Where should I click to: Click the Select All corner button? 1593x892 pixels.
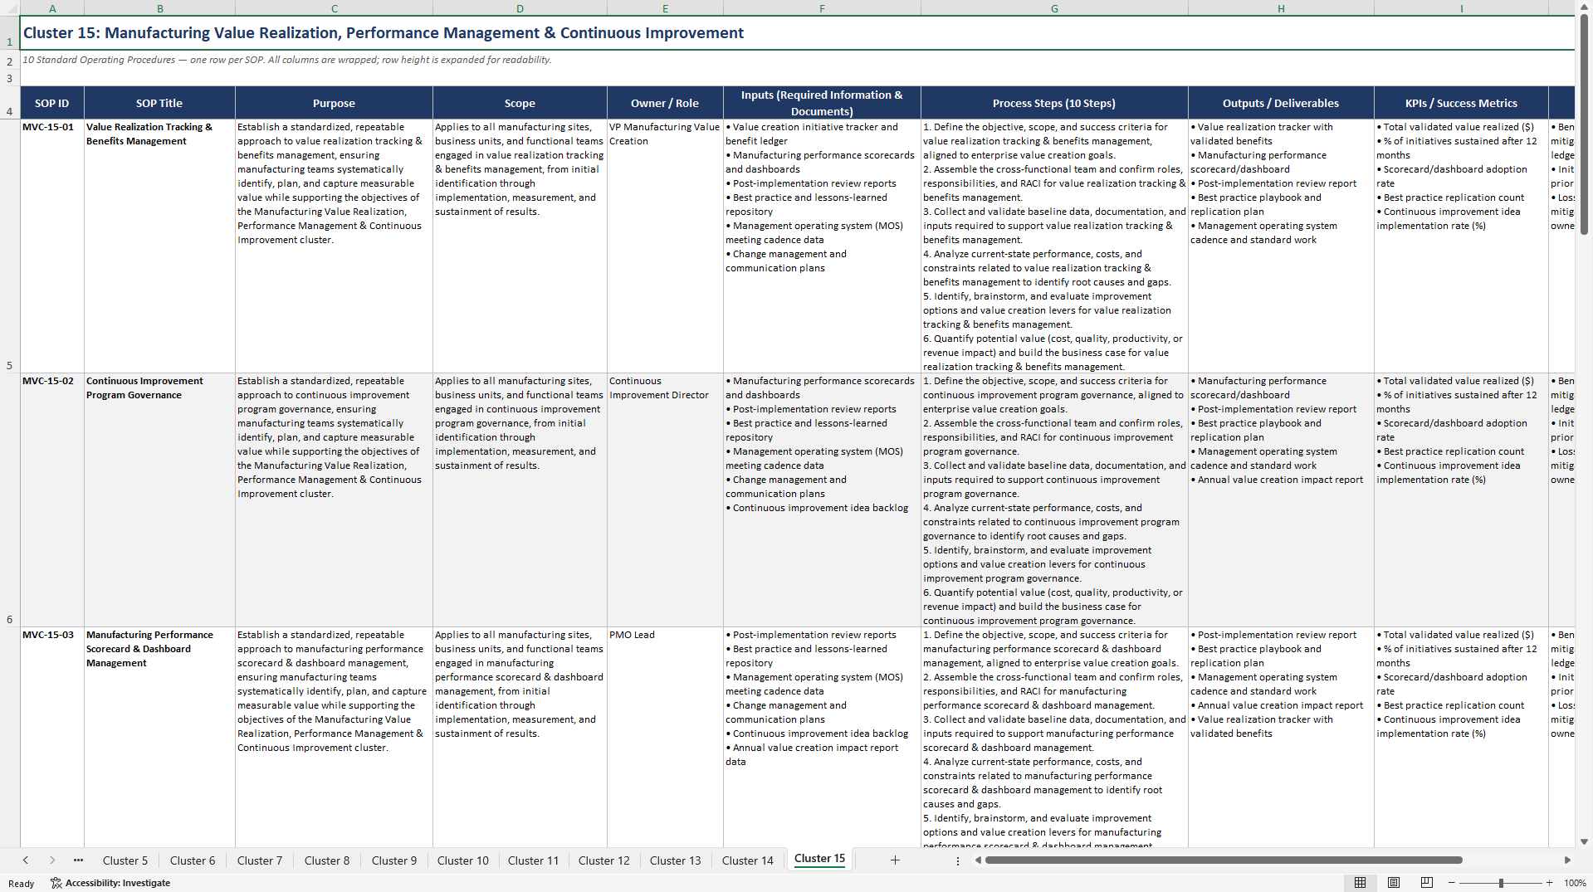point(10,8)
